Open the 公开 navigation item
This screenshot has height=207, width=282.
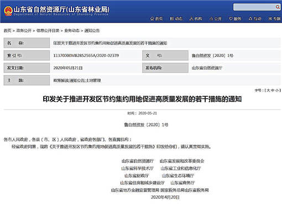click(216, 19)
